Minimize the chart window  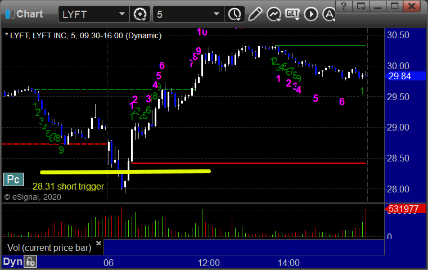click(377, 6)
